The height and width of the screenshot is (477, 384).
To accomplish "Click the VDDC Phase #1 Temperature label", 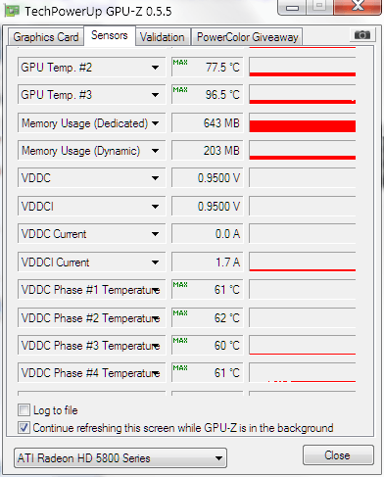I will [x=90, y=290].
